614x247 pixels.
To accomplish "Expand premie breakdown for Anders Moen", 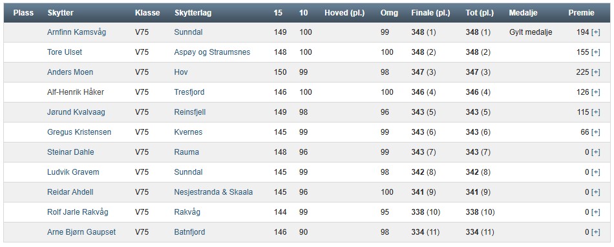I will [595, 72].
